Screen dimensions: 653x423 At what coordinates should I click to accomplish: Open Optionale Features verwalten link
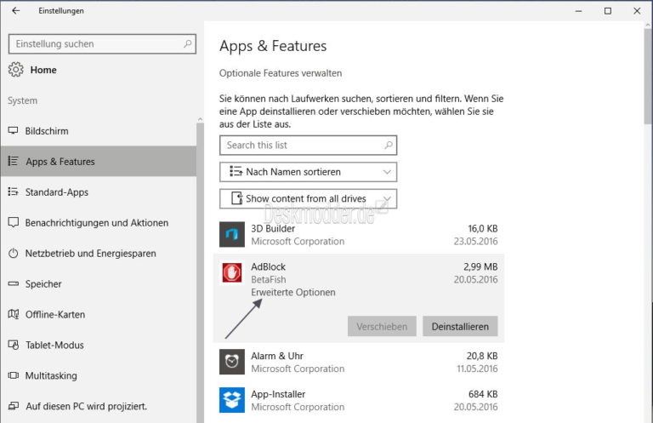(281, 73)
